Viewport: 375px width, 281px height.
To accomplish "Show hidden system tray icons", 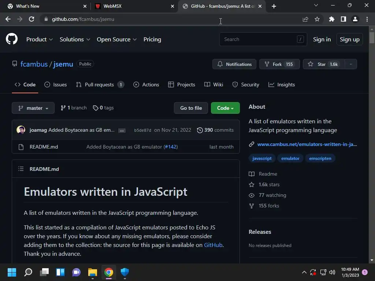I will 304,272.
